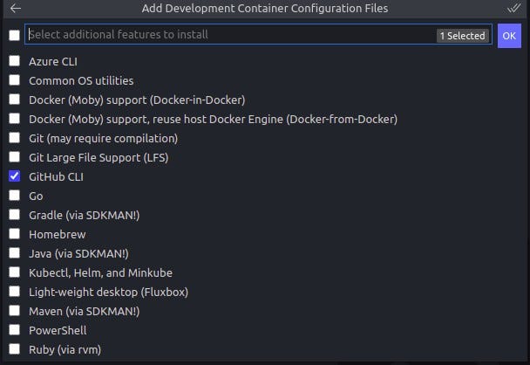This screenshot has height=365, width=530.
Task: Click the 1 Selected badge
Action: (462, 36)
